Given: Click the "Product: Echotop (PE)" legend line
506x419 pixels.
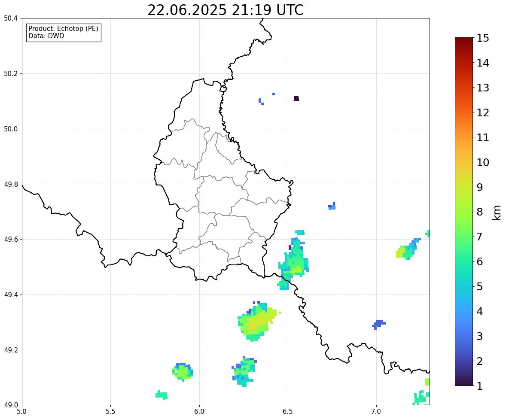Looking at the screenshot, I should click(x=63, y=28).
